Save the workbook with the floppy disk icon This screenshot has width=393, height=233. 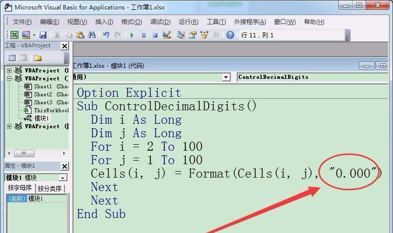43,35
